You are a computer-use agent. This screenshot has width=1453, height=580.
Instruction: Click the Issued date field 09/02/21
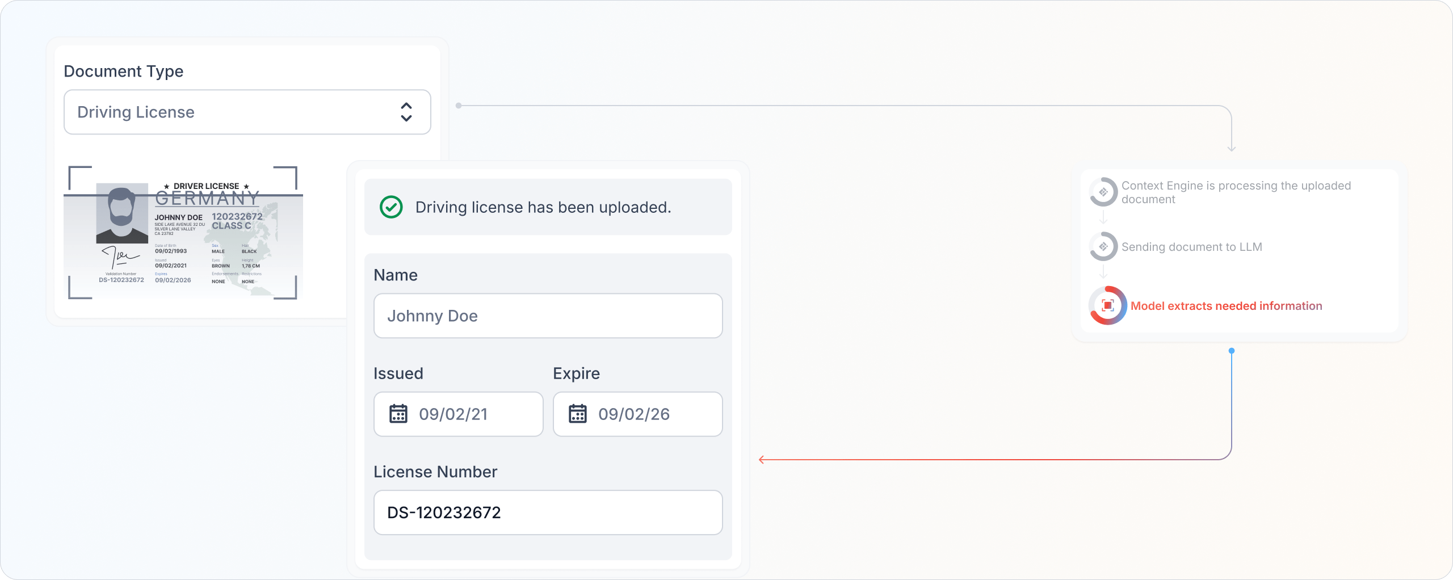pyautogui.click(x=459, y=414)
